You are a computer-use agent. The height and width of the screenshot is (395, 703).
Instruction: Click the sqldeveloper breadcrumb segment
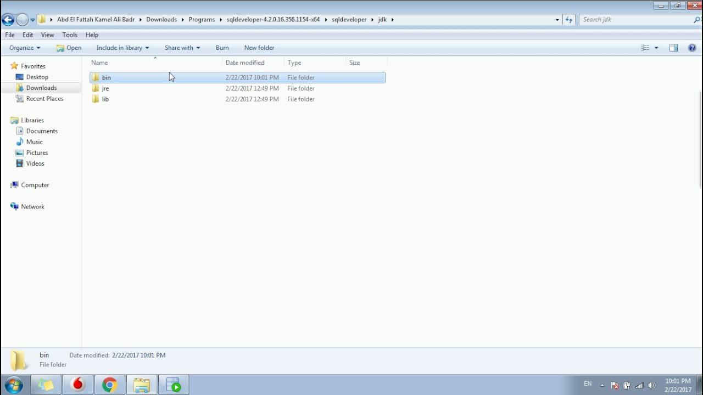tap(349, 20)
